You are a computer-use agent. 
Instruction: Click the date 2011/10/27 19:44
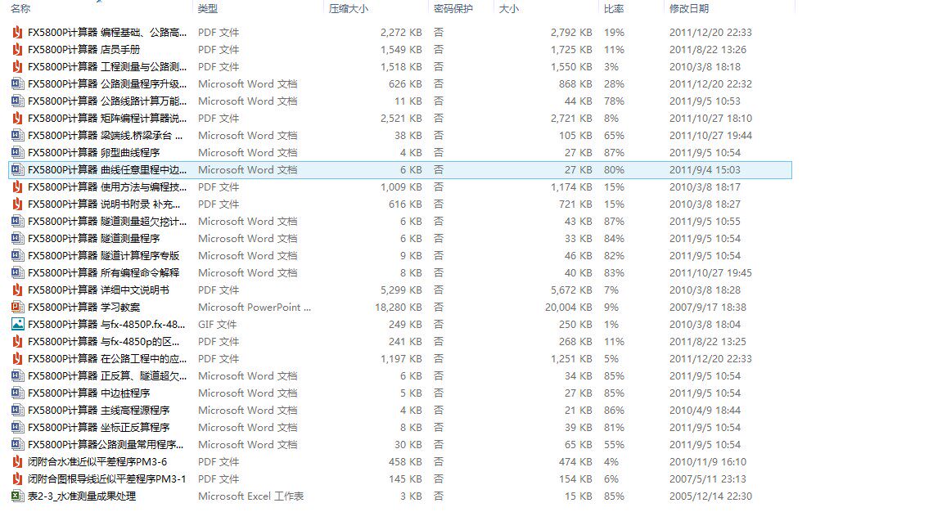[x=710, y=136]
